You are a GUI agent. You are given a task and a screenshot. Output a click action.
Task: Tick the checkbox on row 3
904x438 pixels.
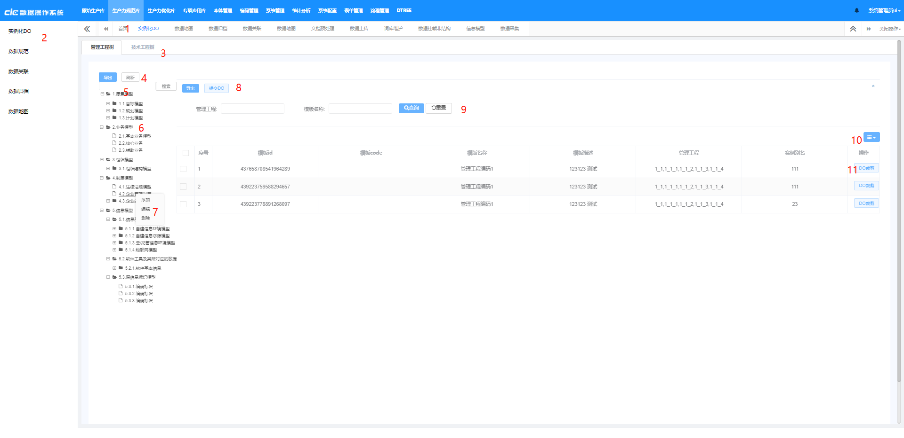[x=184, y=203]
